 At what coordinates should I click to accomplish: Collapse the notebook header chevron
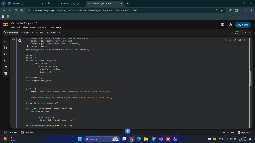[250, 33]
